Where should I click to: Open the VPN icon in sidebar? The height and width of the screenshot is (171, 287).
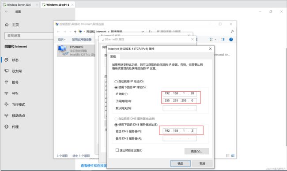coord(7,93)
